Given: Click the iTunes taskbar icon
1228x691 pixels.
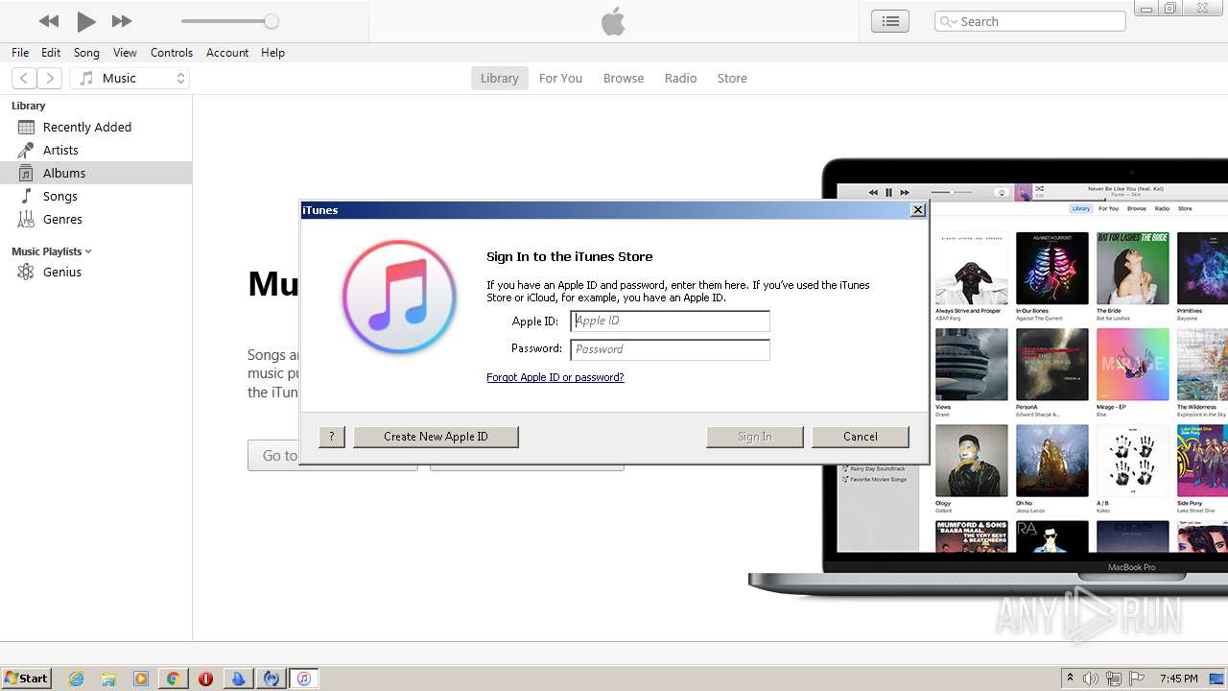Looking at the screenshot, I should tap(304, 679).
